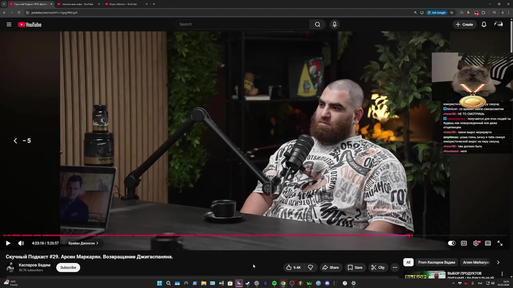This screenshot has width=513, height=288.
Task: Open the YouTube guide hamburger menu
Action: [x=9, y=24]
